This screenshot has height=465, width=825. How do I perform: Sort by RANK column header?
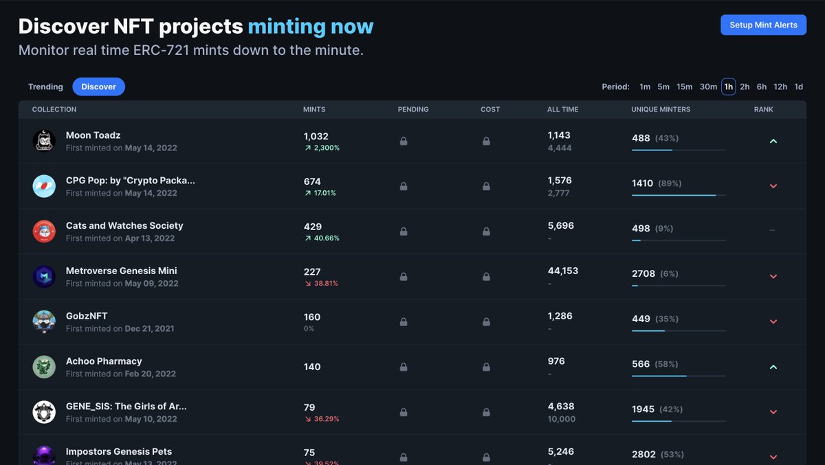(763, 109)
